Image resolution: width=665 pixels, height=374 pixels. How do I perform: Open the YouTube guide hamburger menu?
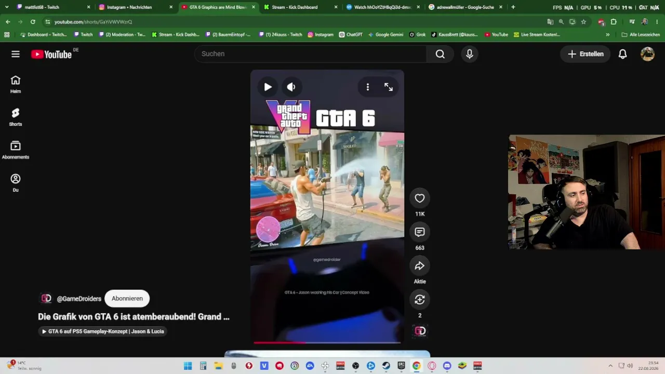[x=16, y=54]
